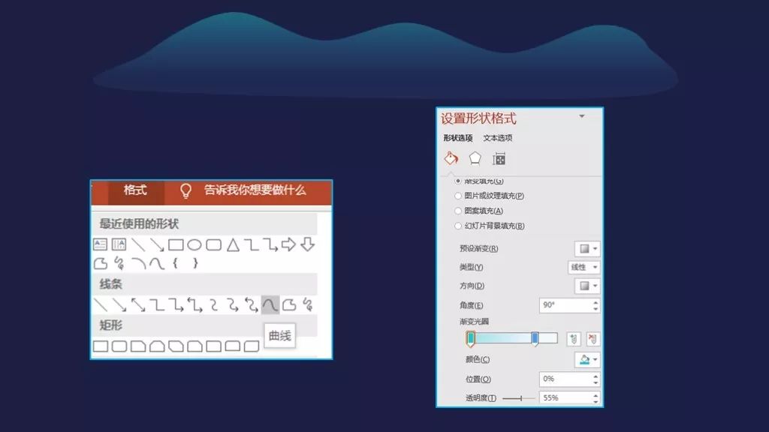Open the gradient stop Color (颜色) picker
The width and height of the screenshot is (769, 432).
point(587,360)
